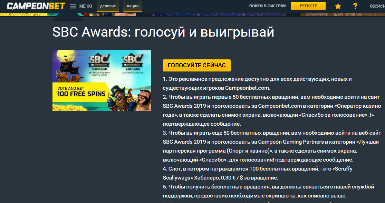Image resolution: width=385 pixels, height=203 pixels.
Task: Click the SBC Best Affiliate Programme badge
Action: tap(99, 64)
